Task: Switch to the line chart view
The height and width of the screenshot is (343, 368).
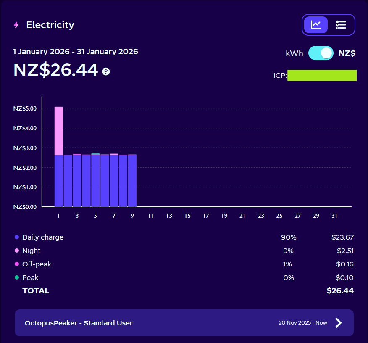Action: pos(316,25)
